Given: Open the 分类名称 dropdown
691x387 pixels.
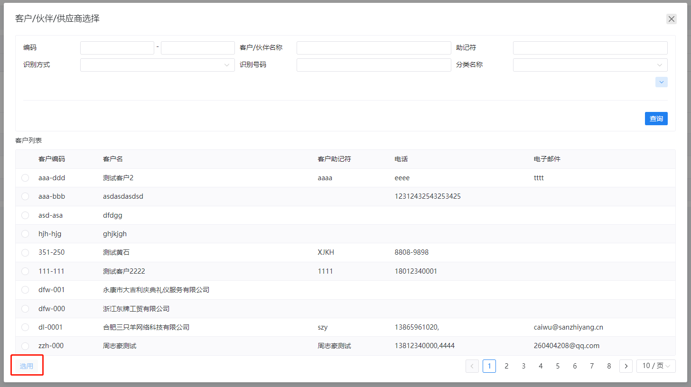Looking at the screenshot, I should pyautogui.click(x=590, y=65).
